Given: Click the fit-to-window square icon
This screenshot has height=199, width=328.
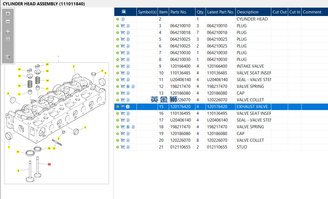Looking at the screenshot, I should pyautogui.click(x=8, y=39).
